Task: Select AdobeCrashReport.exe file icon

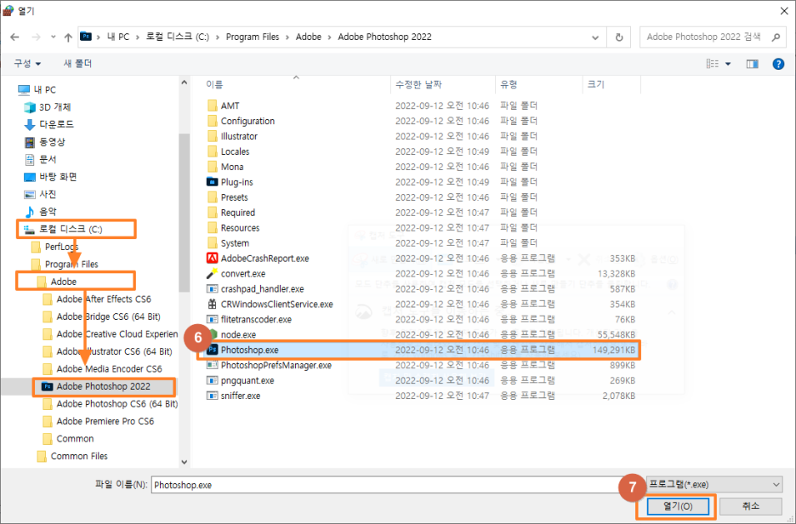Action: (213, 258)
